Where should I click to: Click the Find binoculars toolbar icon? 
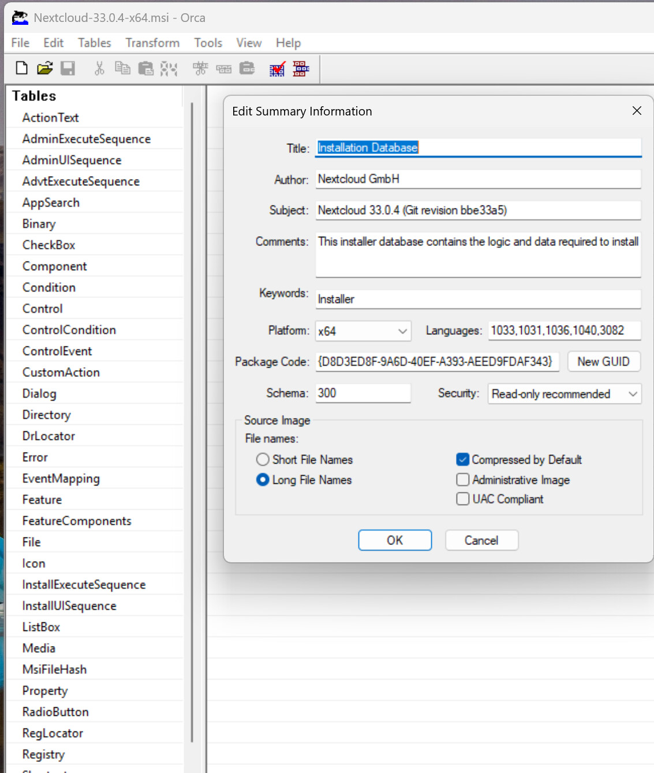coord(169,69)
